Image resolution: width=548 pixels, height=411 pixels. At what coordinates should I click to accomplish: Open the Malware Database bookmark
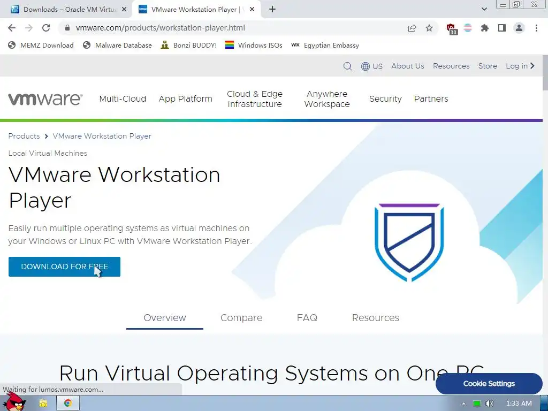pos(117,45)
